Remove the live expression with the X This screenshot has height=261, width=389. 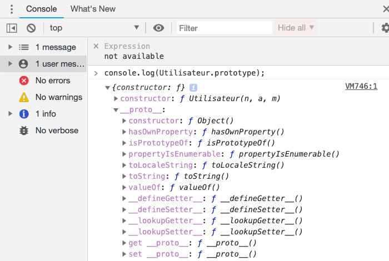click(x=96, y=47)
